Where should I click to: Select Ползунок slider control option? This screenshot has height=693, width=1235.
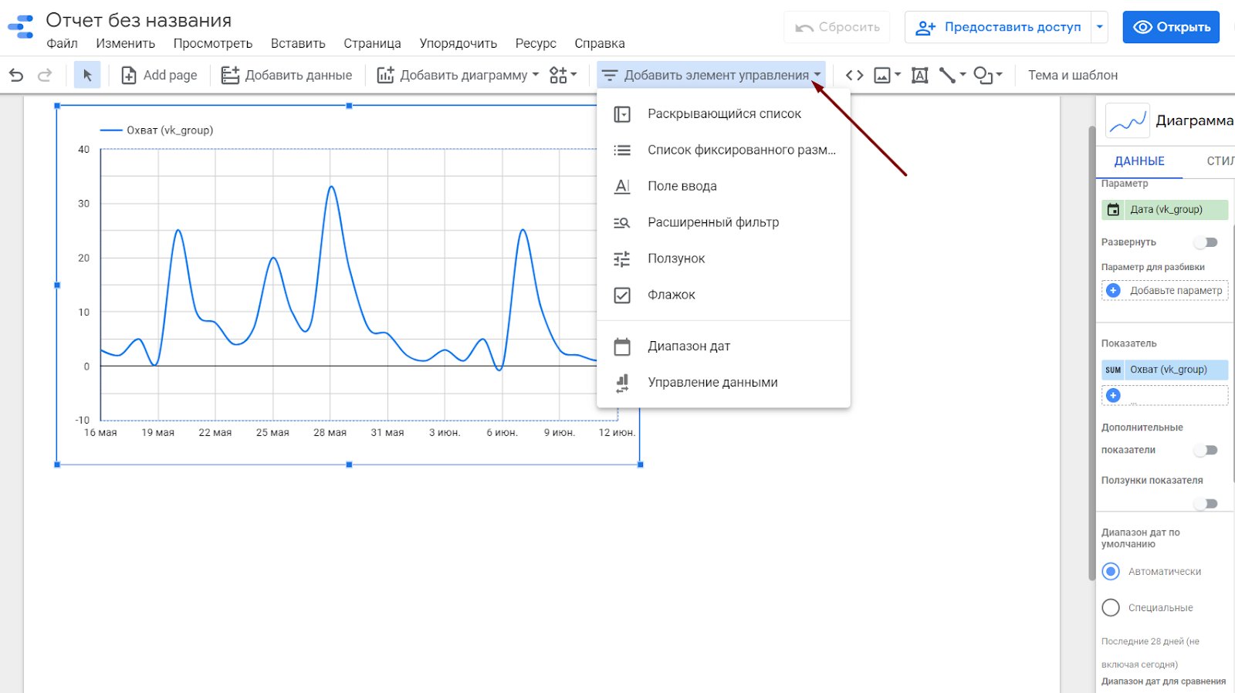(676, 259)
